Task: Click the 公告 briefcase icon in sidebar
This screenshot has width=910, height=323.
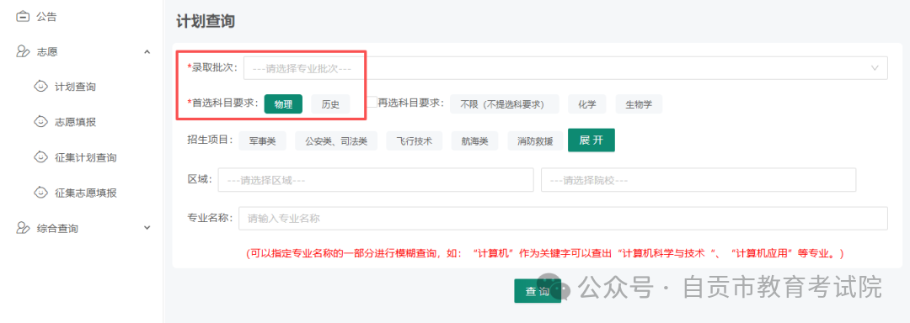Action: (22, 17)
